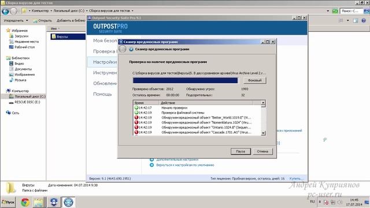Click the Время column header
This screenshot has height=208, width=370.
[x=146, y=103]
